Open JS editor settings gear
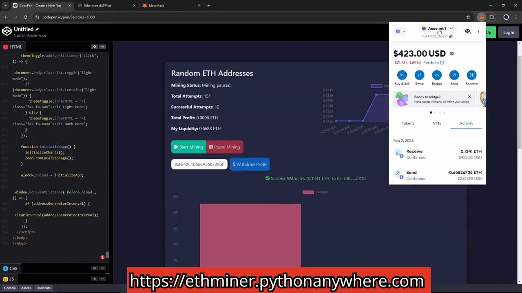The height and width of the screenshot is (293, 522). (94, 279)
